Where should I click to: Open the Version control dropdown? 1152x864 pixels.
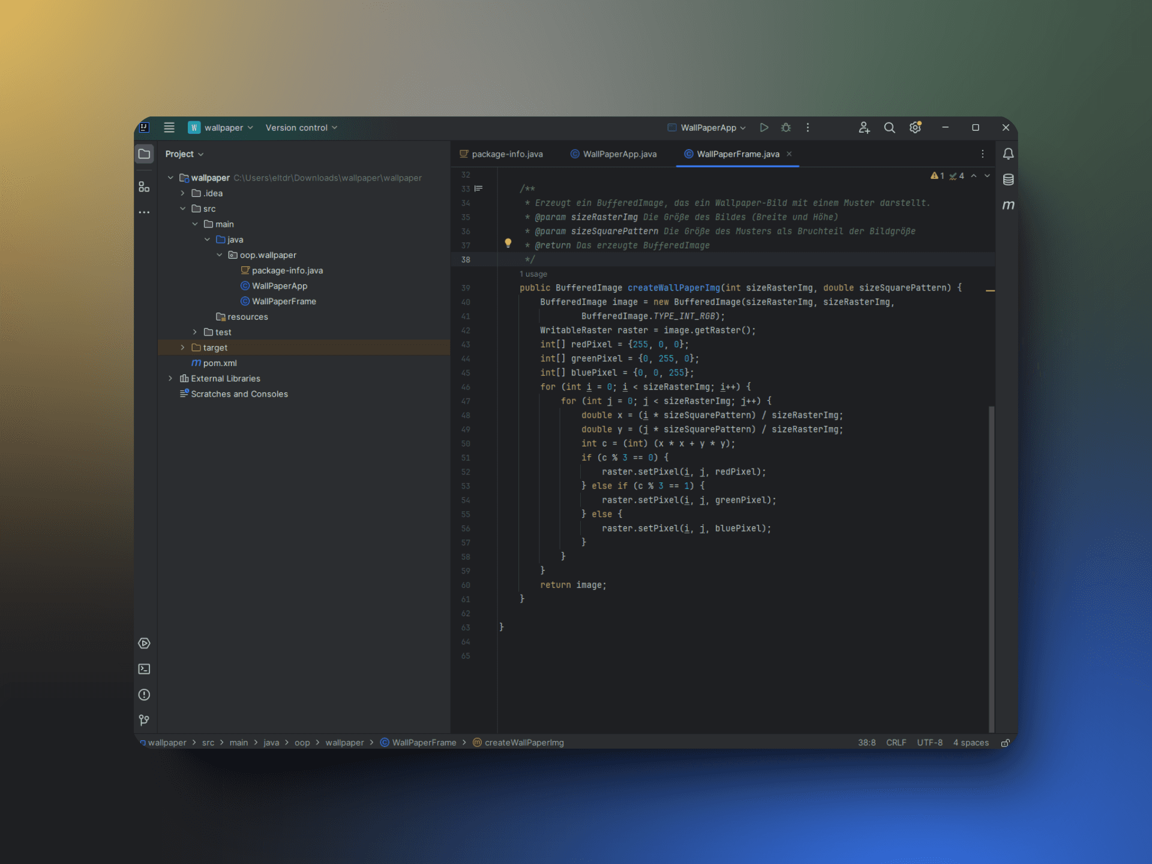point(301,127)
